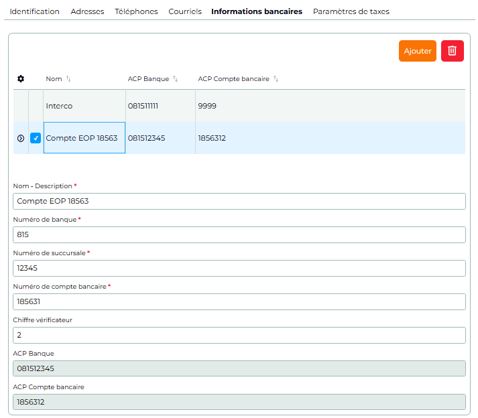Click the 1856312 cell in the table
Image resolution: width=478 pixels, height=418 pixels.
[331, 138]
